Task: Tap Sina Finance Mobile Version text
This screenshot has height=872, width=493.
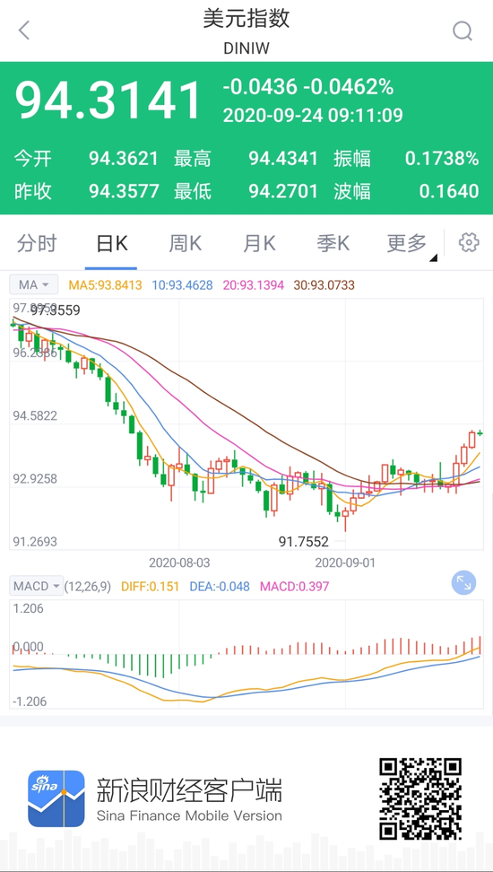Action: [x=189, y=815]
